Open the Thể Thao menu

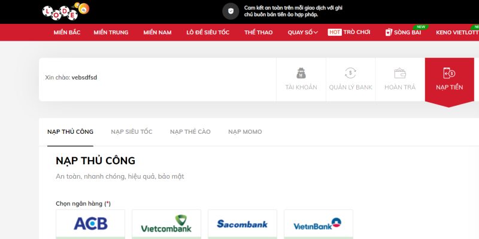259,32
